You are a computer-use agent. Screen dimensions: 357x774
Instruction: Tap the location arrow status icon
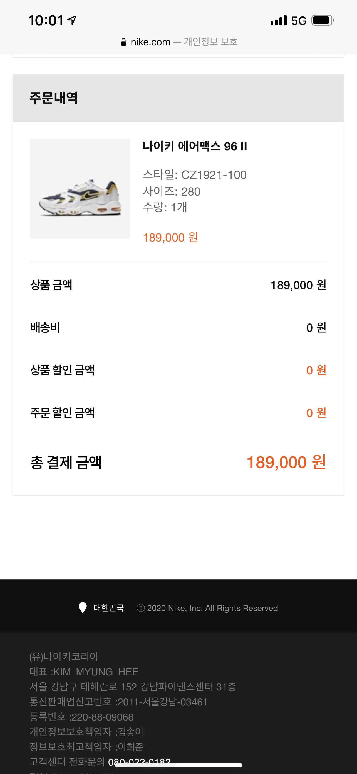(72, 20)
